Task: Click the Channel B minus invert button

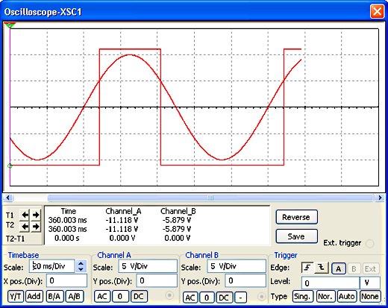Action: 241,298
